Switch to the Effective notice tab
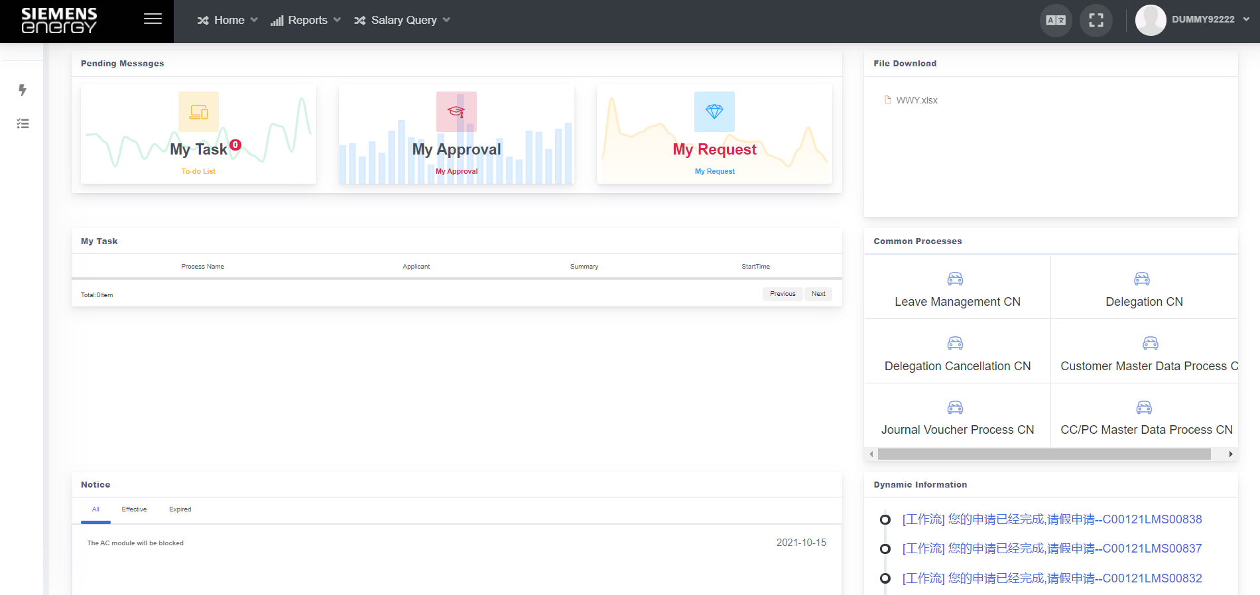Screen dimensions: 1260x595 (x=134, y=509)
